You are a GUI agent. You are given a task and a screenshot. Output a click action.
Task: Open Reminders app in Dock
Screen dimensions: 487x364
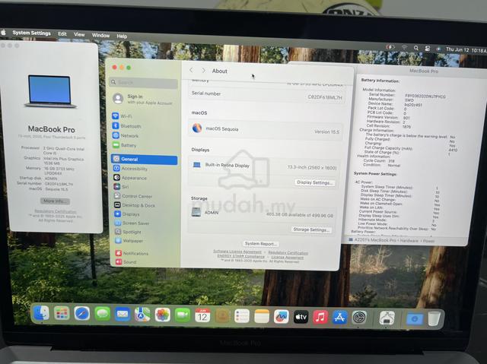[x=242, y=316]
